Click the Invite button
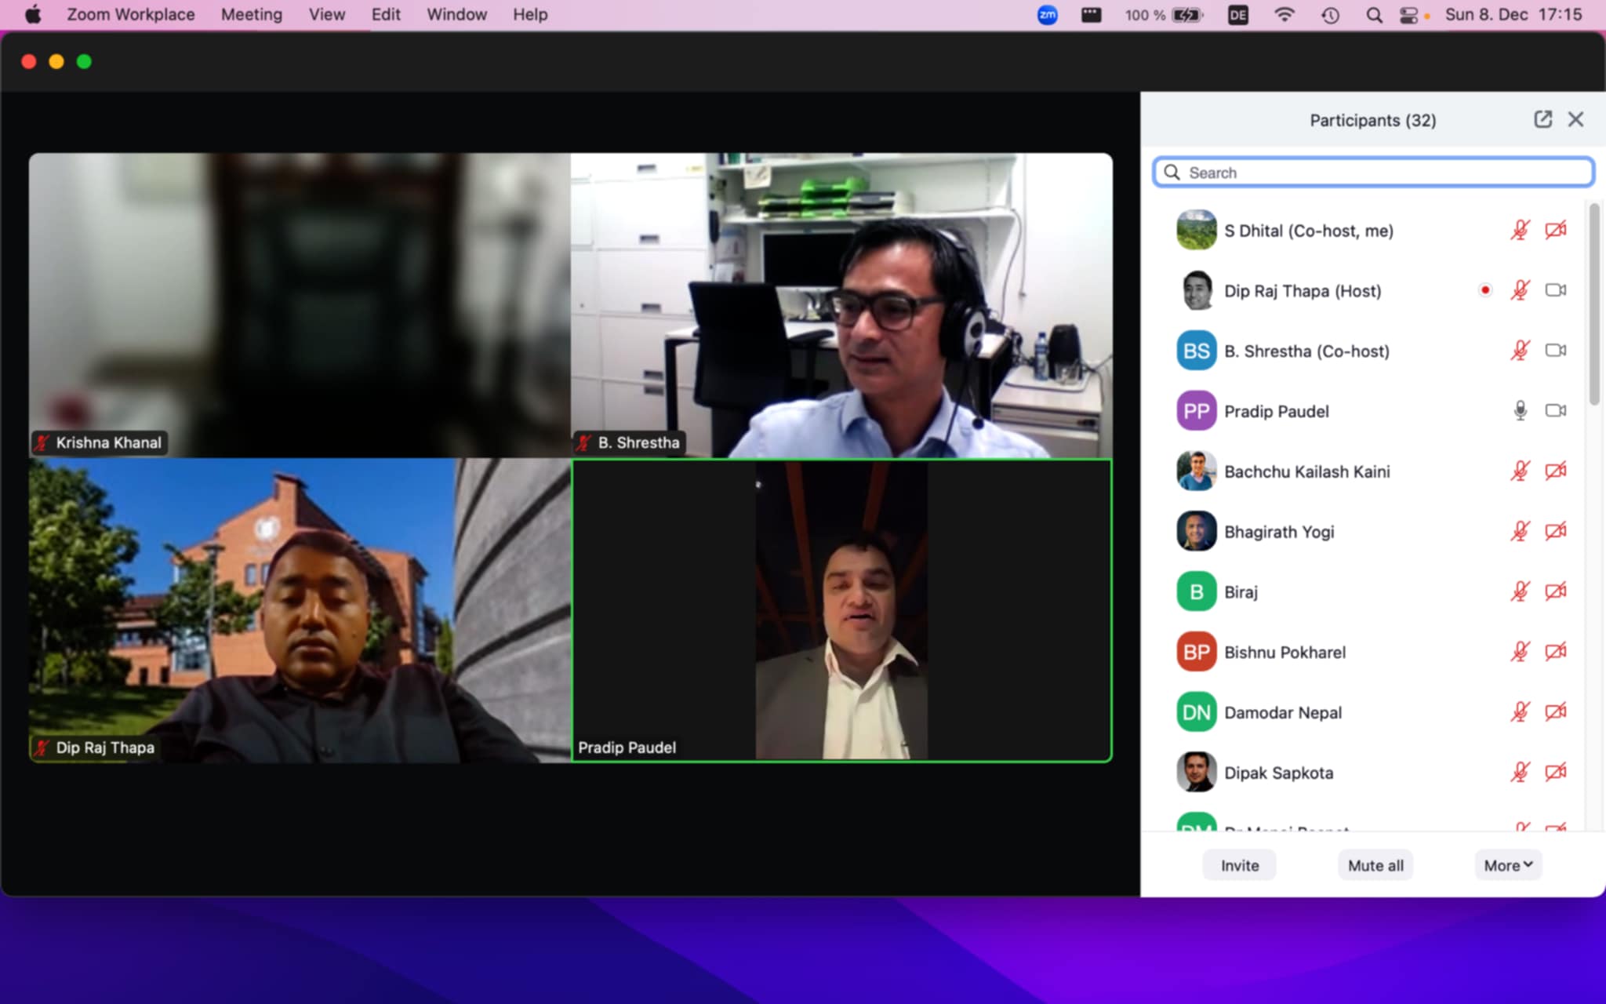The height and width of the screenshot is (1004, 1606). coord(1239,865)
